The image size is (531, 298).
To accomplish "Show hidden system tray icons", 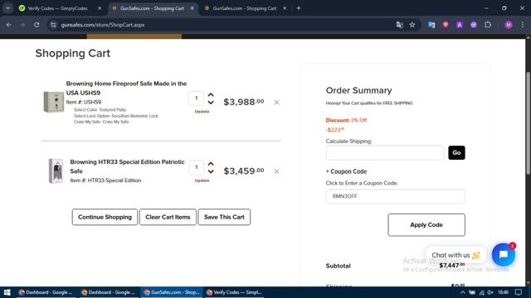I will [463, 292].
